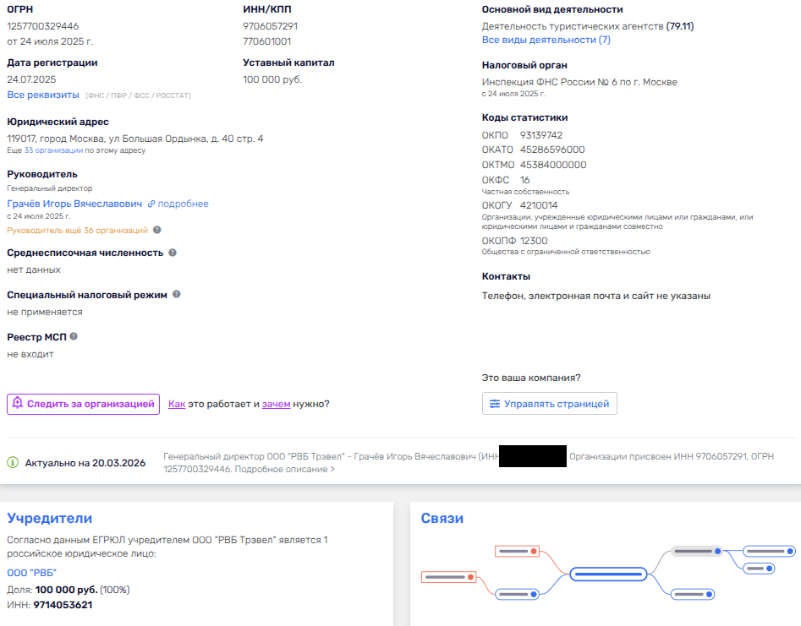
Task: Open founder ООО "РВБ" link
Action: (31, 573)
